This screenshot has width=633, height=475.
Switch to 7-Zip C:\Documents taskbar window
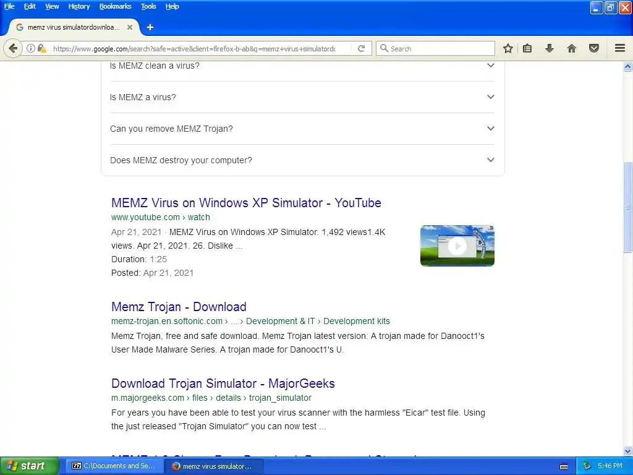[114, 466]
